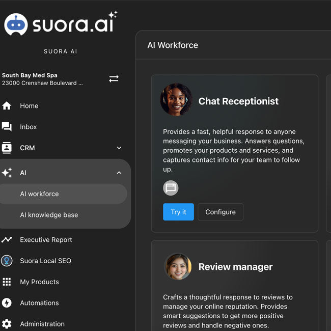Viewport: 331px width, 331px height.
Task: Open the AI knowledge base page
Action: pyautogui.click(x=49, y=215)
